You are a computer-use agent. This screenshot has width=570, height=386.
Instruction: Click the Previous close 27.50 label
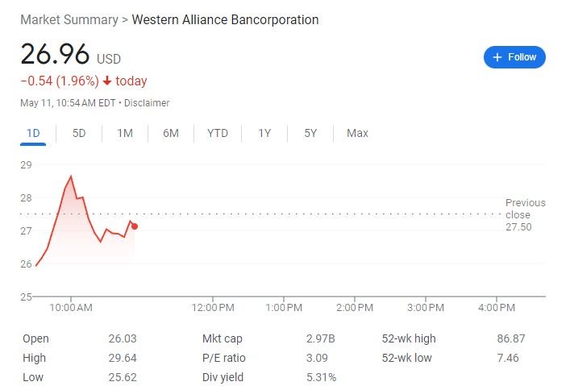[525, 214]
